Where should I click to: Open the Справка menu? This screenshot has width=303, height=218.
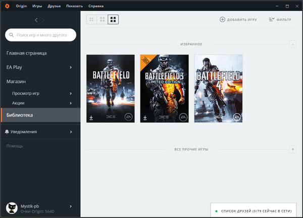click(96, 6)
